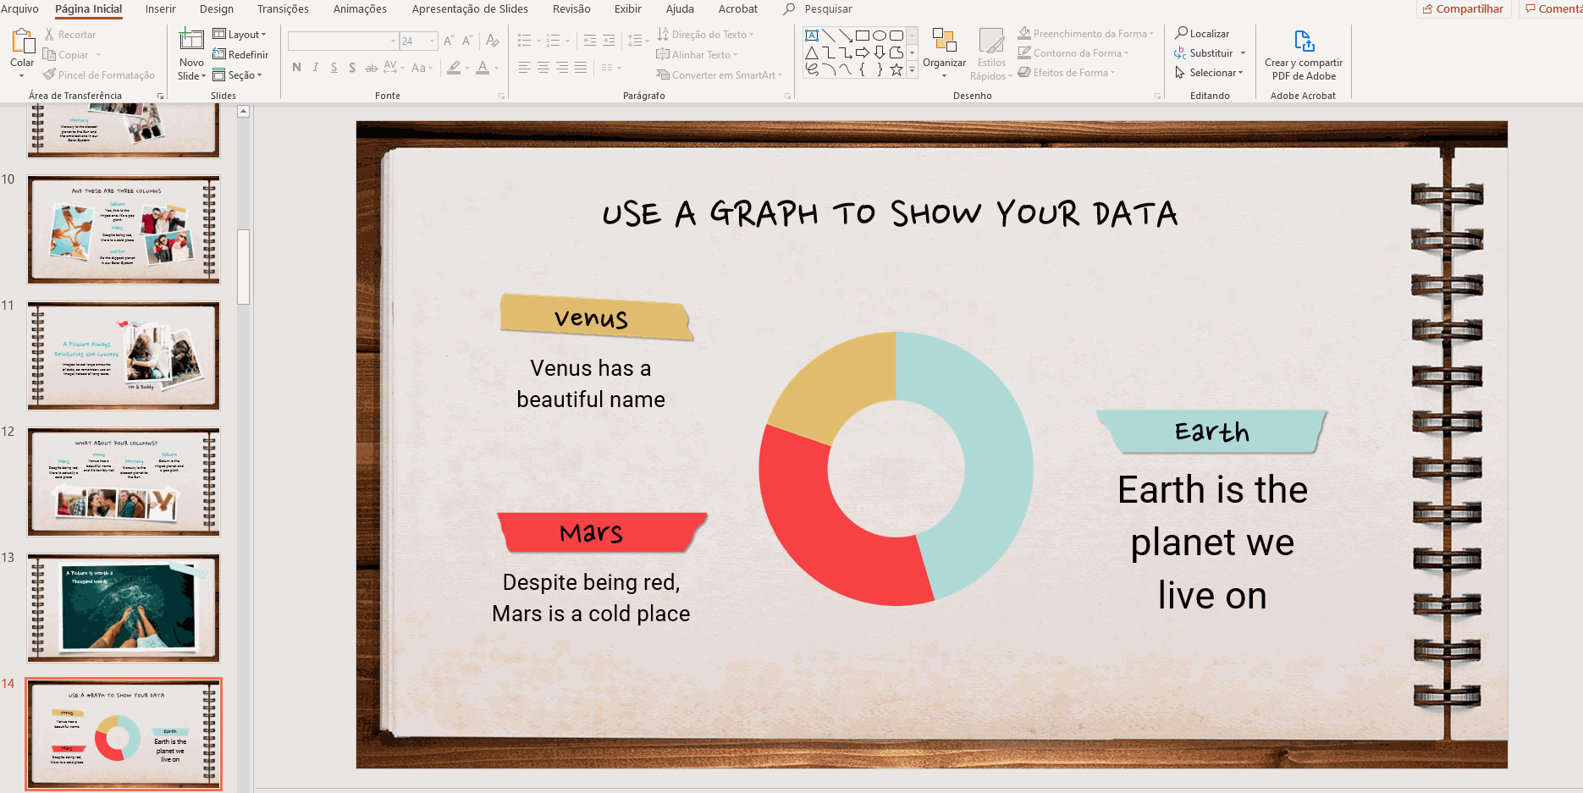Screen dimensions: 1583x793
Task: Switch to the Design tab
Action: [217, 8]
